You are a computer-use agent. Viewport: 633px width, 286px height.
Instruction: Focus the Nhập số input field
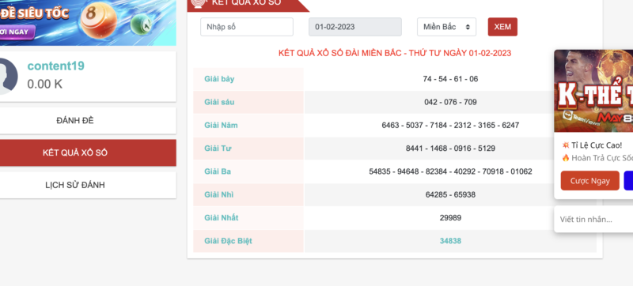(x=247, y=27)
